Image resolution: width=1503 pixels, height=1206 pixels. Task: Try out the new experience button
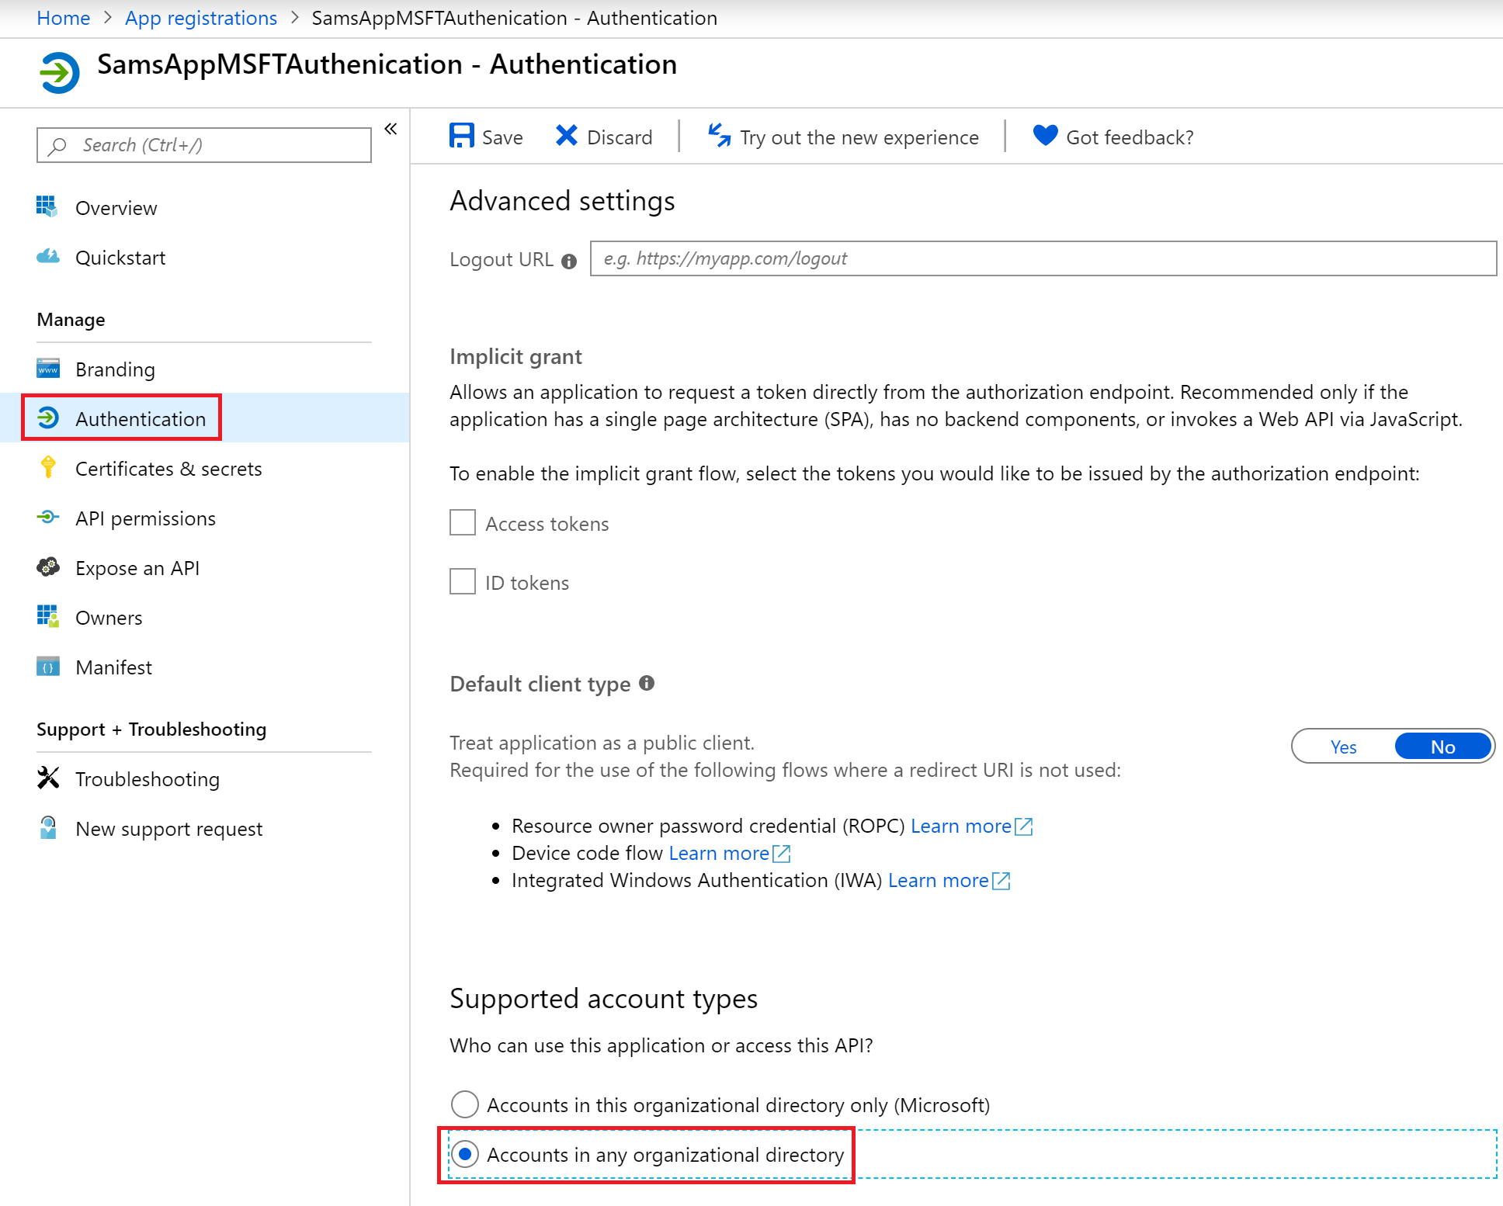click(x=844, y=137)
